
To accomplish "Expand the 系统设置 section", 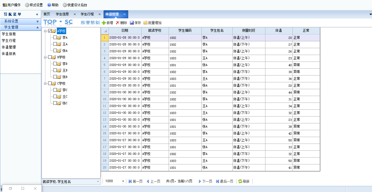I will tap(37, 21).
